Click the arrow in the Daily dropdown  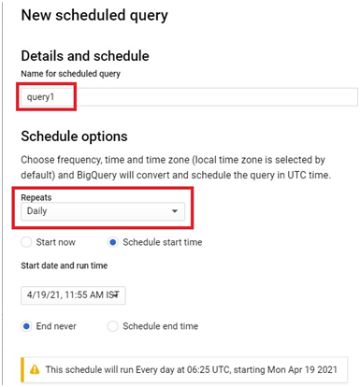tap(175, 211)
